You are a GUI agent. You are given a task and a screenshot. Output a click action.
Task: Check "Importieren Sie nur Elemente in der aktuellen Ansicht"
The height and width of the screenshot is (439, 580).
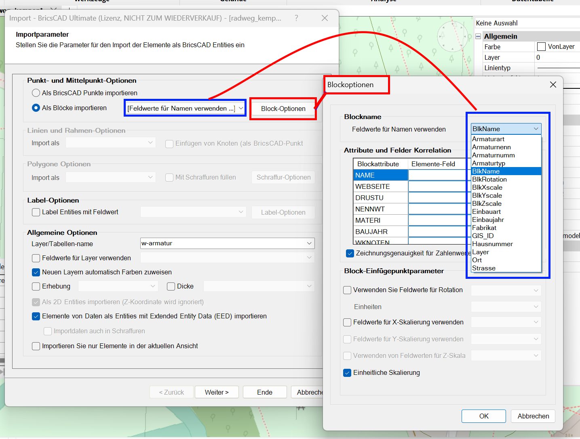pyautogui.click(x=36, y=346)
